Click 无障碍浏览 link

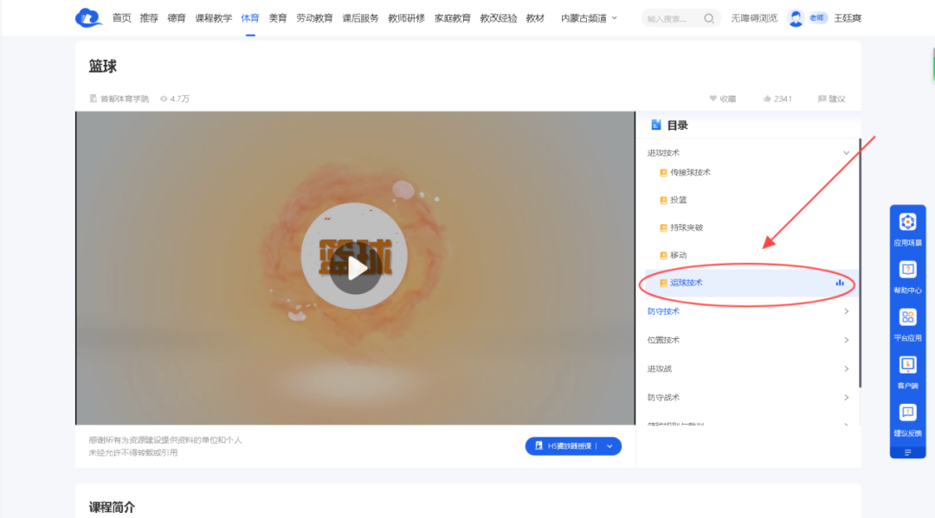754,18
